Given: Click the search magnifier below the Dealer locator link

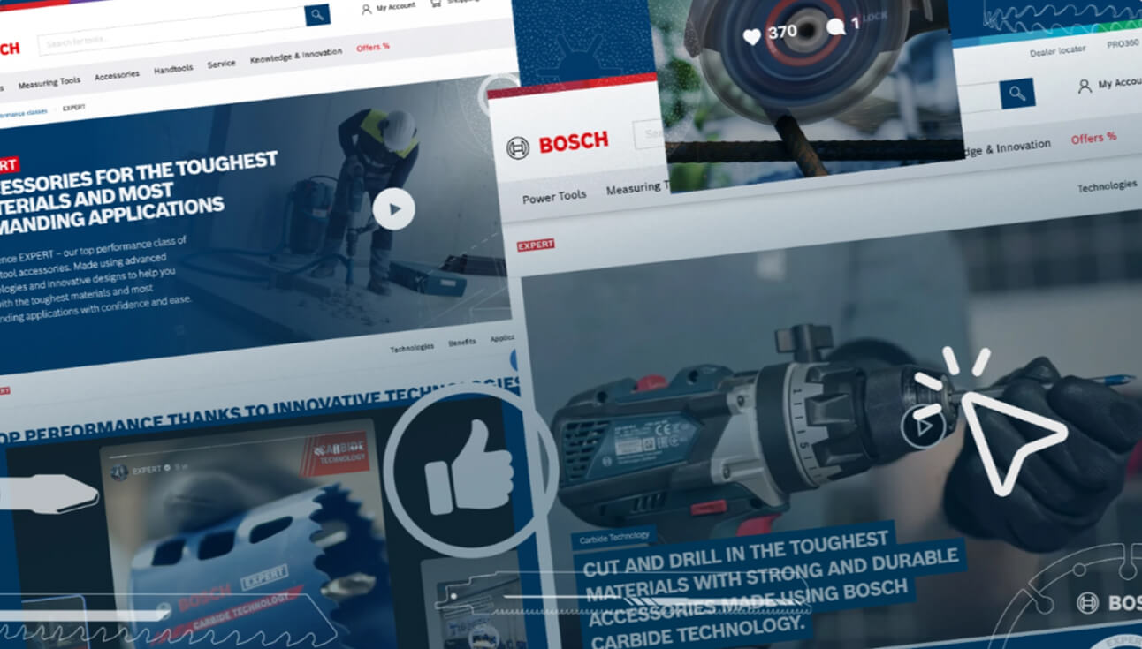Looking at the screenshot, I should click(1017, 93).
